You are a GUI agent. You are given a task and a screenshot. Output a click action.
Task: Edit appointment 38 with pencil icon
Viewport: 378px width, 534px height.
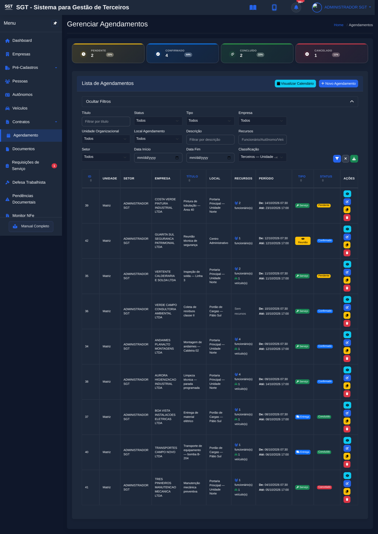(347, 378)
